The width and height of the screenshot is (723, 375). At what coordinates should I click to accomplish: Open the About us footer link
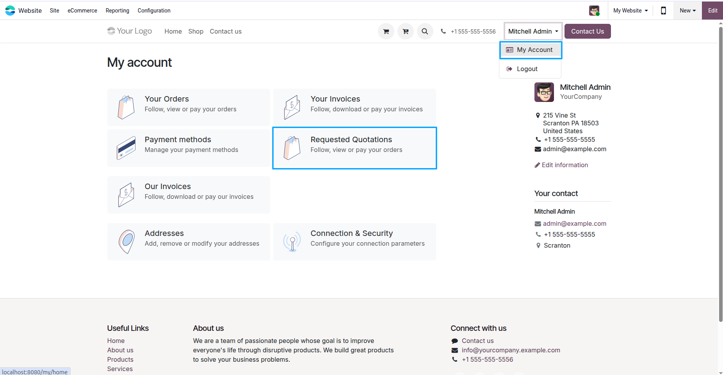coord(120,350)
